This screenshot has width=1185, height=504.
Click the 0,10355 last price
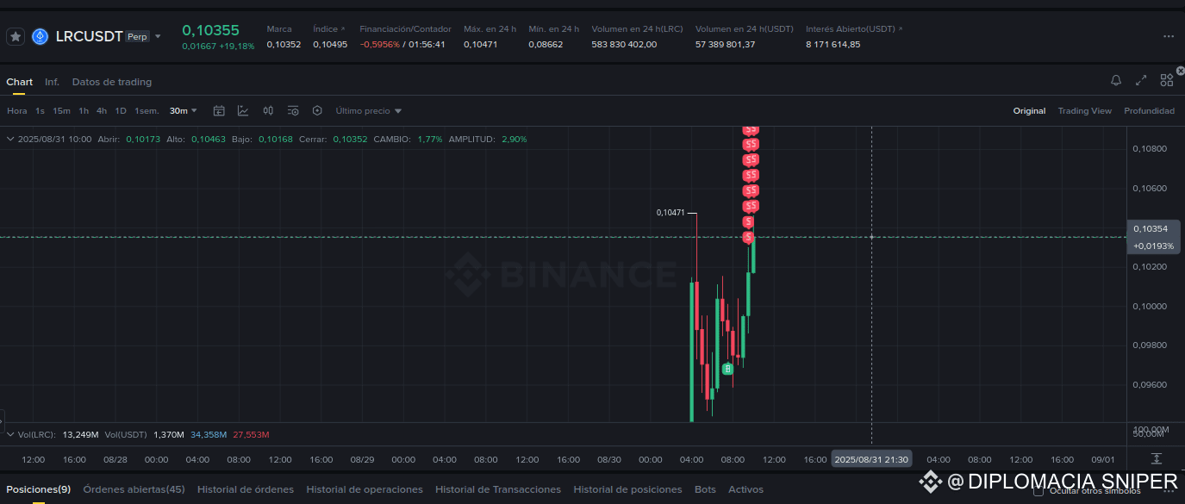pos(210,30)
